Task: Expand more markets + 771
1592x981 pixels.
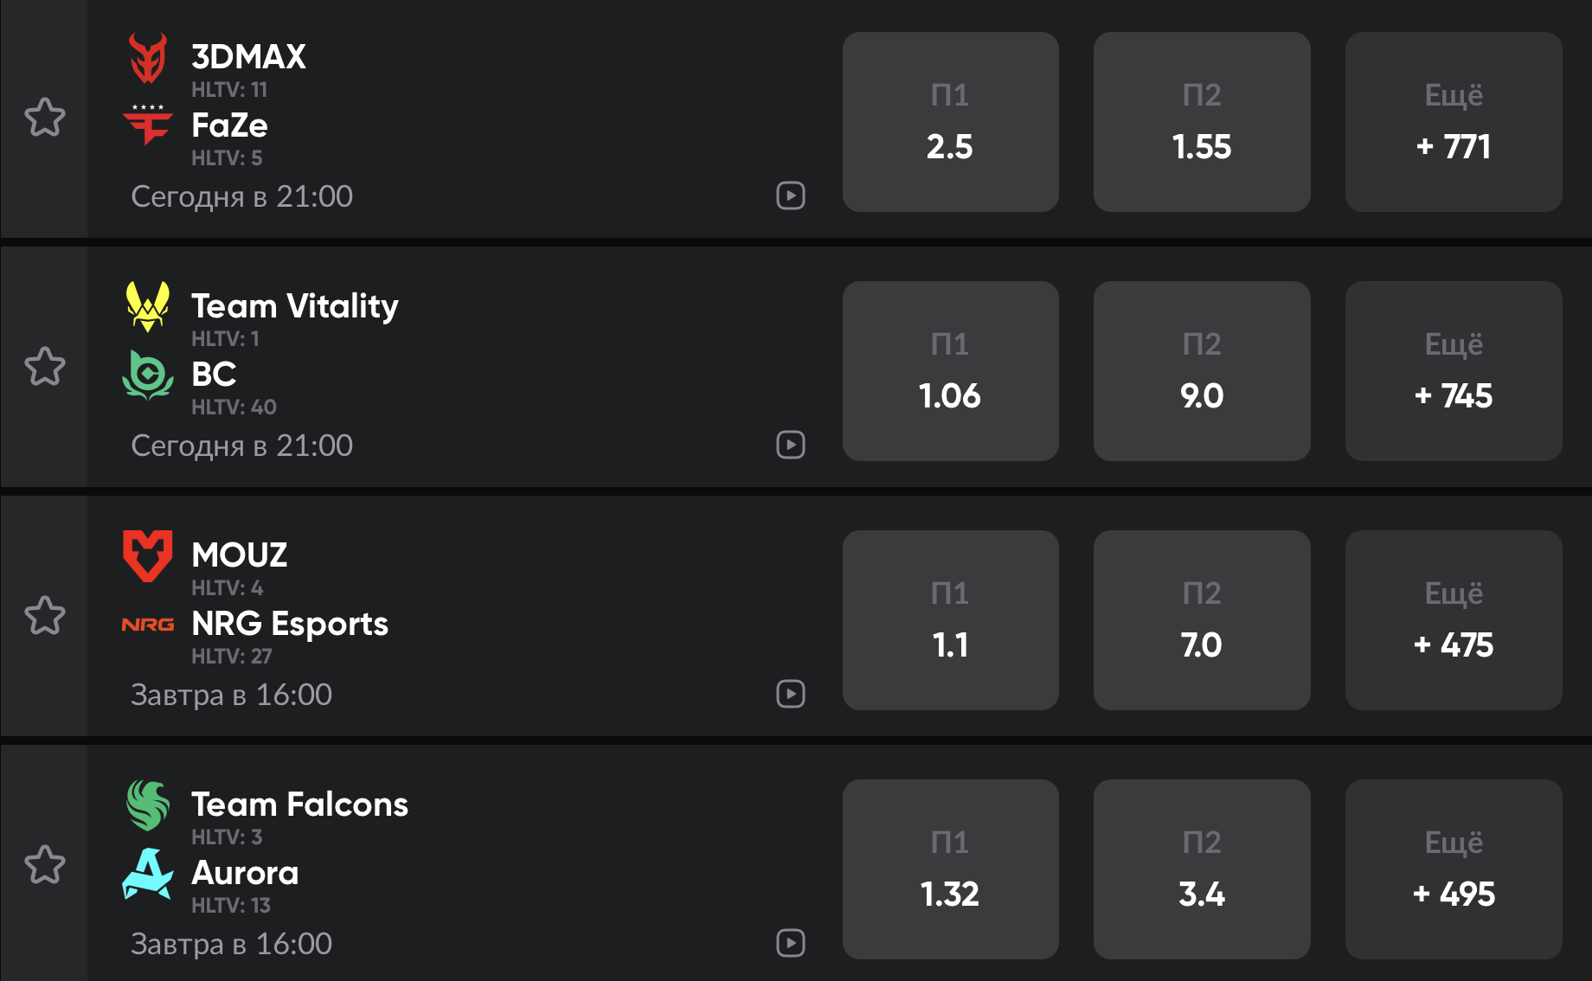Action: [x=1454, y=122]
